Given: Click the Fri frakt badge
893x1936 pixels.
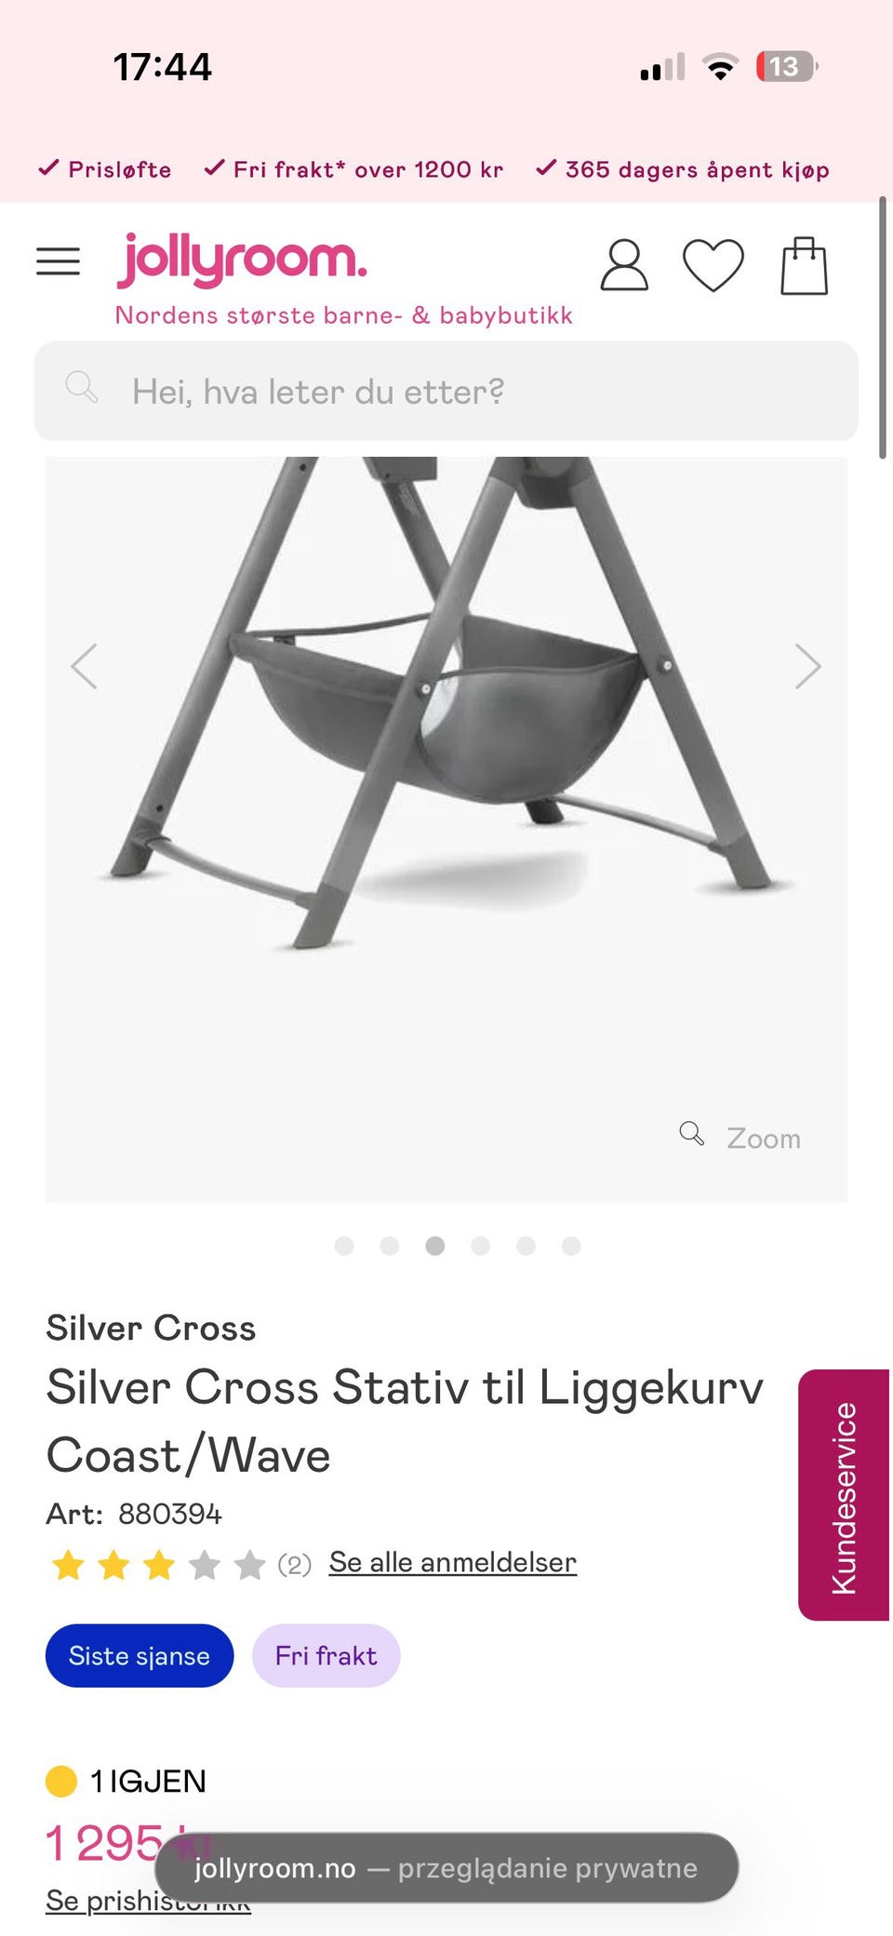Looking at the screenshot, I should (x=327, y=1656).
